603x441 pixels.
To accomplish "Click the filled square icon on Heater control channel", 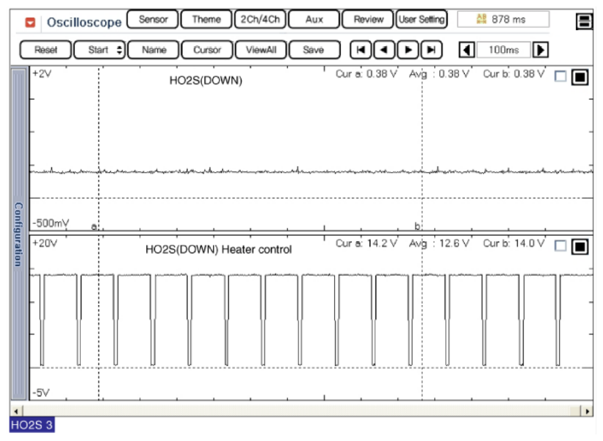I will tap(579, 247).
